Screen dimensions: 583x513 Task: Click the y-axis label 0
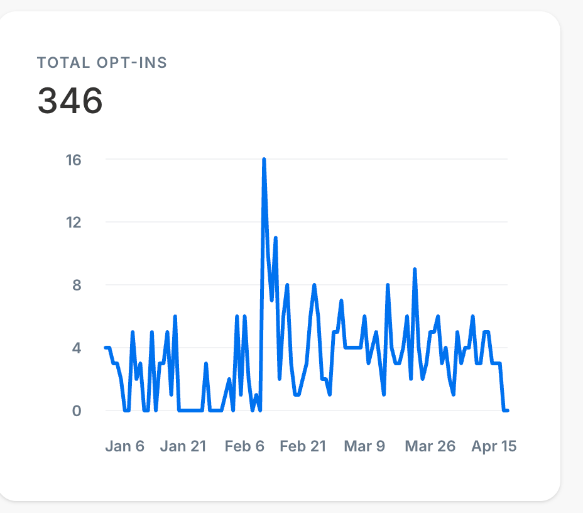tap(77, 411)
